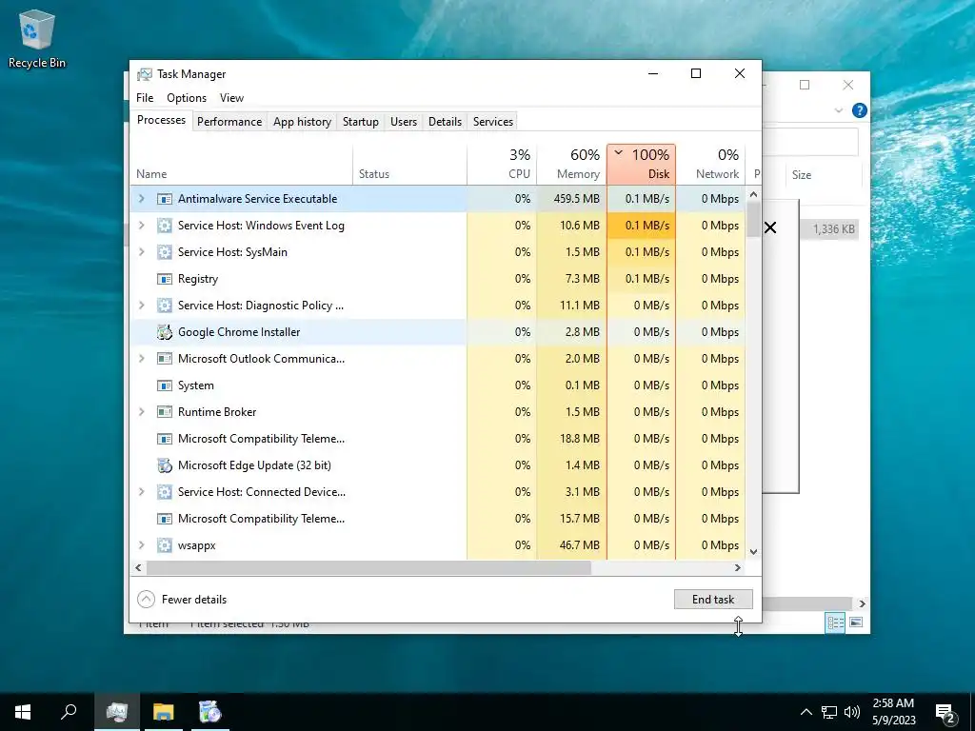Sort processes by Disk column

tap(641, 165)
